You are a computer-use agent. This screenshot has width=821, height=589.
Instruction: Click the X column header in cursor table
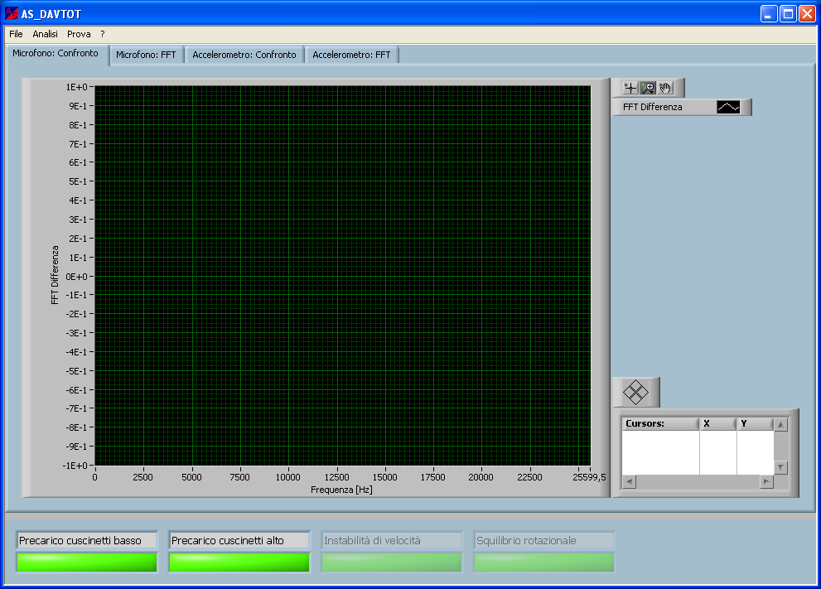[x=717, y=423]
